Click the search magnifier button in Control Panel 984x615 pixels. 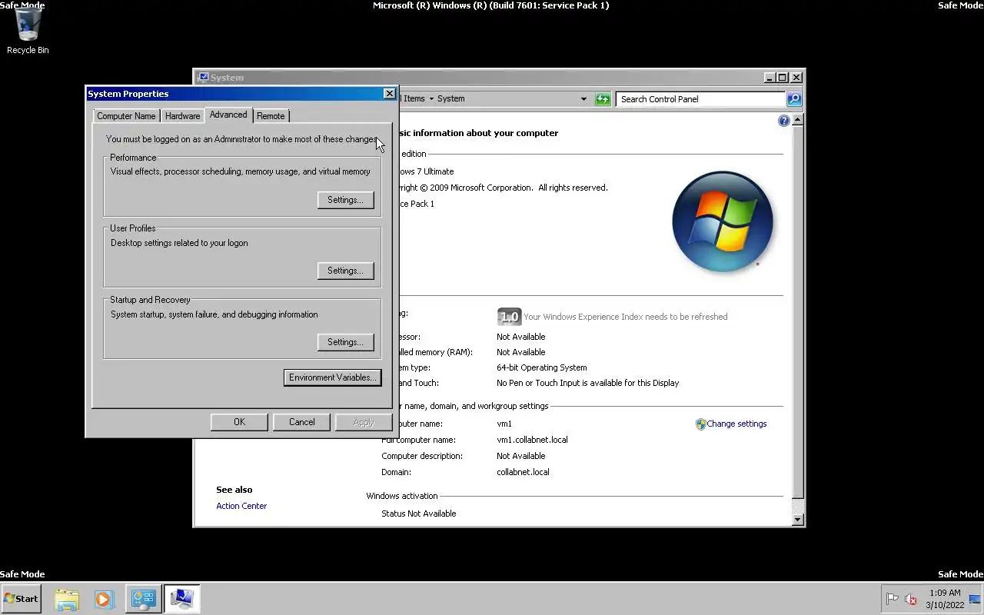tap(794, 98)
